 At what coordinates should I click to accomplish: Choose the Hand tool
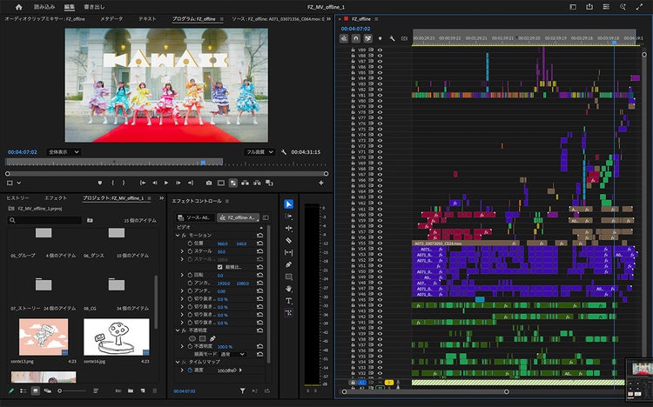coord(289,289)
